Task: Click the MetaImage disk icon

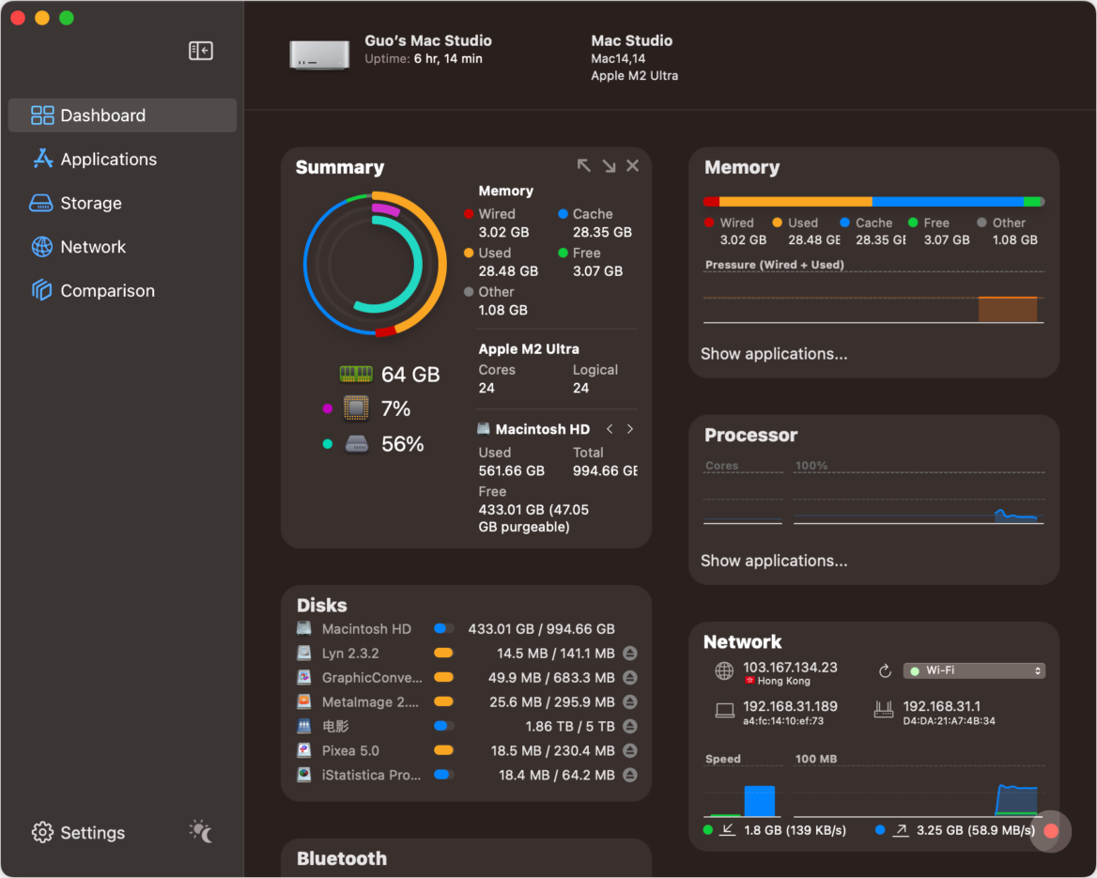Action: tap(303, 701)
